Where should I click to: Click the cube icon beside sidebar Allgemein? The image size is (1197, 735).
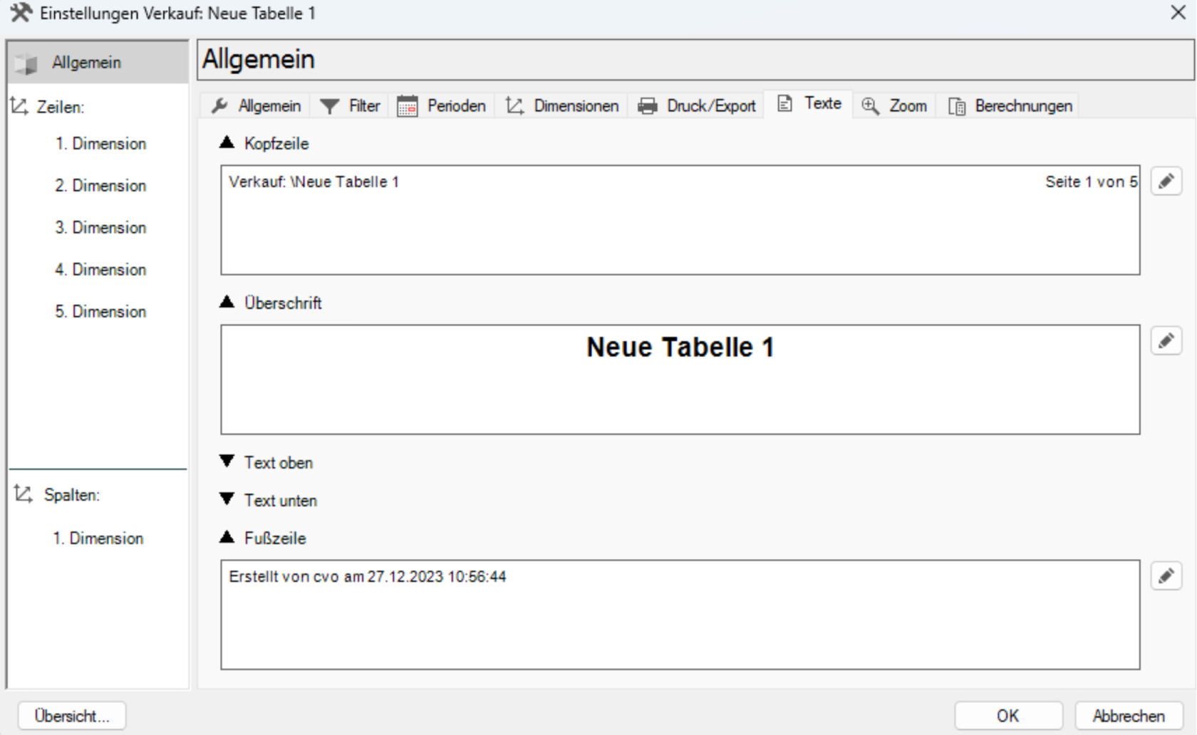26,63
